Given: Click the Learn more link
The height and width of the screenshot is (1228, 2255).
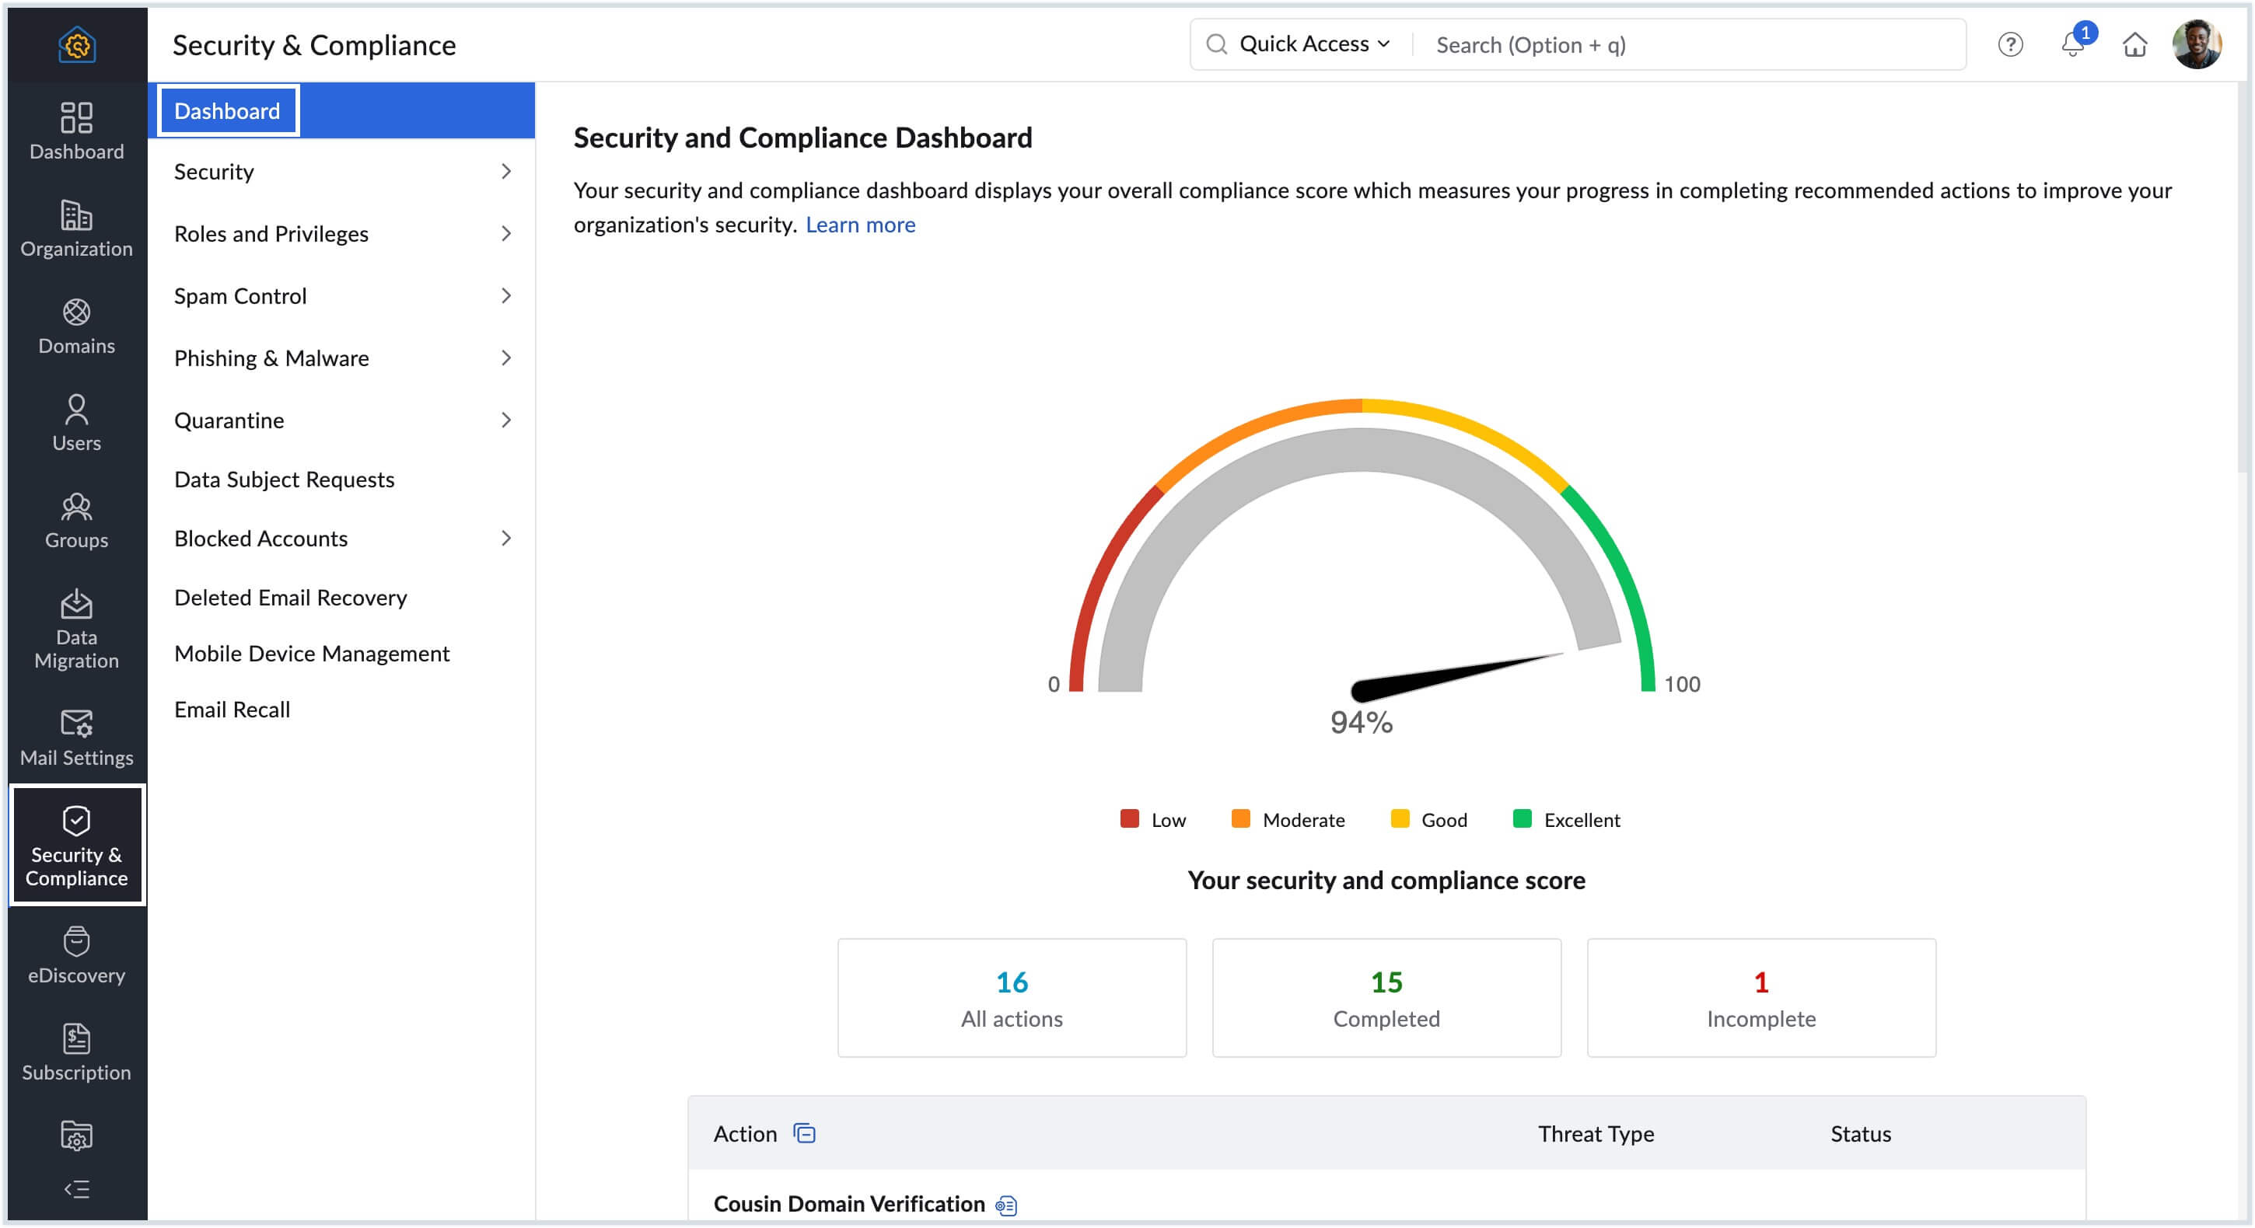Looking at the screenshot, I should 860,225.
